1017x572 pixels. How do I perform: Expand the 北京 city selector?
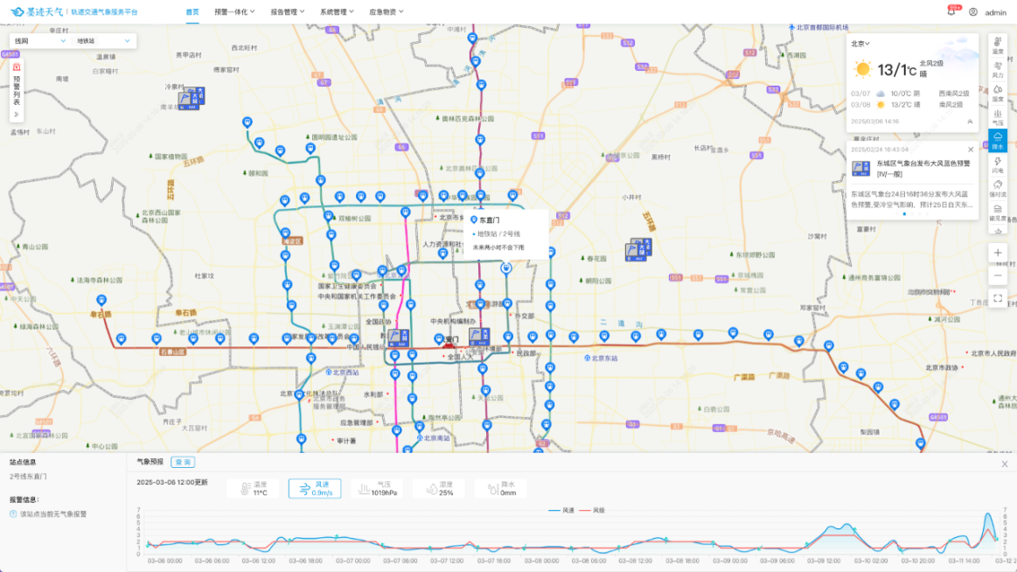tap(860, 43)
